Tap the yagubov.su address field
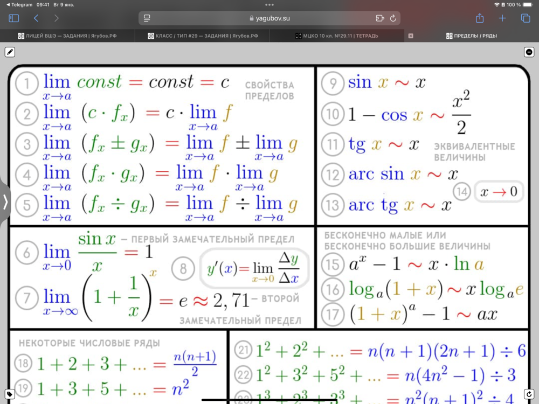This screenshot has width=539, height=404. click(x=269, y=18)
